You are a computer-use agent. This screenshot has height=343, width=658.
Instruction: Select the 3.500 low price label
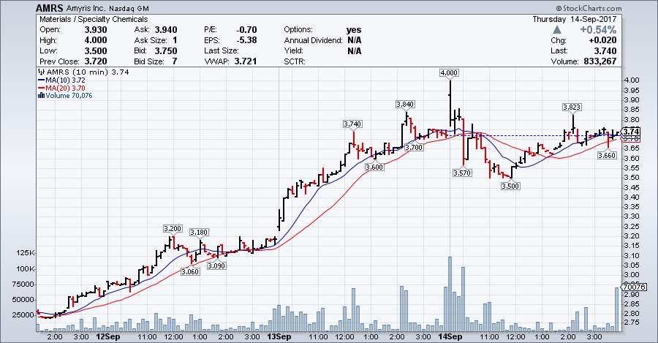click(x=510, y=186)
